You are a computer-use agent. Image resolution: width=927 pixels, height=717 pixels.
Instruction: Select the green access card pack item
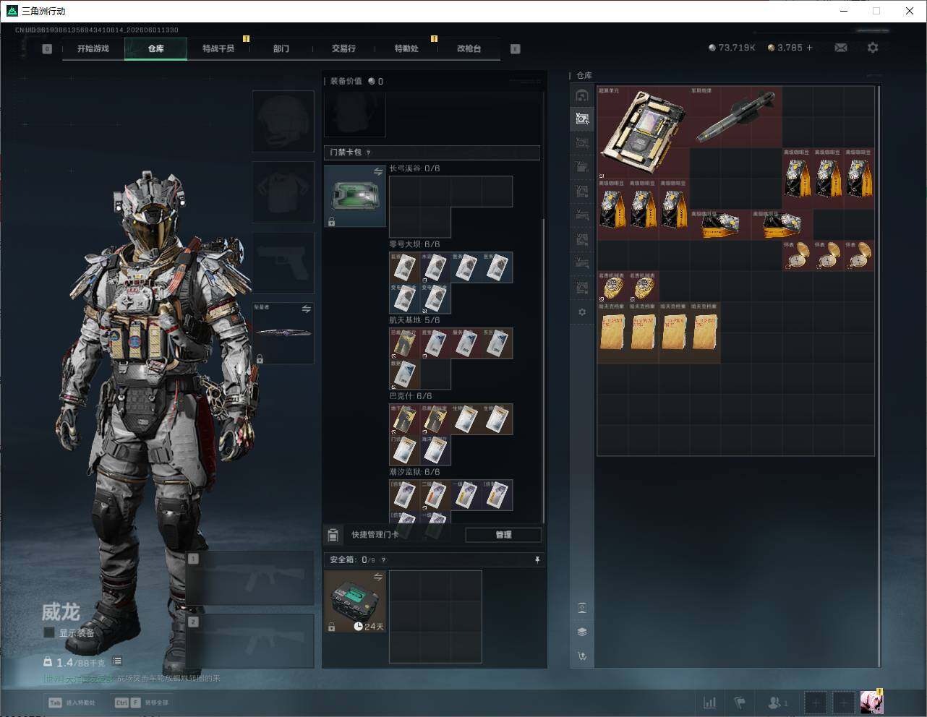tap(355, 196)
